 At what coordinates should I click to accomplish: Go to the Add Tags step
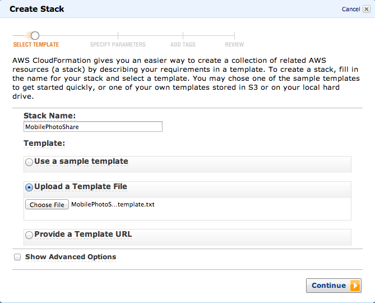point(183,44)
